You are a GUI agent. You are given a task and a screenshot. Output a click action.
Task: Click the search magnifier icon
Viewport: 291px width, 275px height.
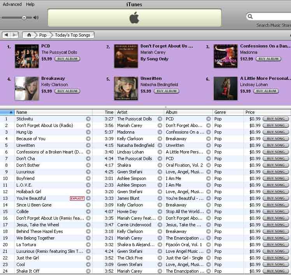(x=250, y=16)
